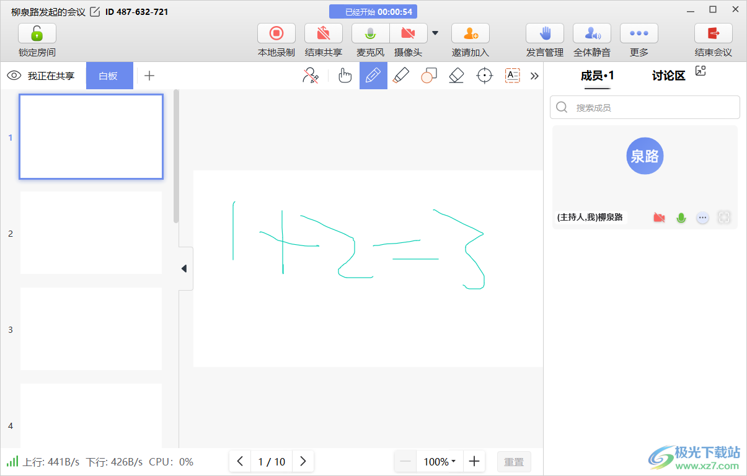Select the shapes tool
The image size is (747, 476).
[429, 76]
